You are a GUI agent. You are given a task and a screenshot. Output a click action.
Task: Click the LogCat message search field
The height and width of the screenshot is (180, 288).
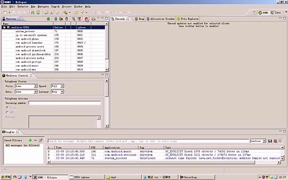click(x=148, y=141)
